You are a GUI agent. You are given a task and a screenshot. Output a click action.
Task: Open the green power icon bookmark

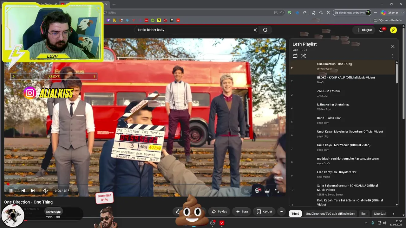(x=153, y=20)
